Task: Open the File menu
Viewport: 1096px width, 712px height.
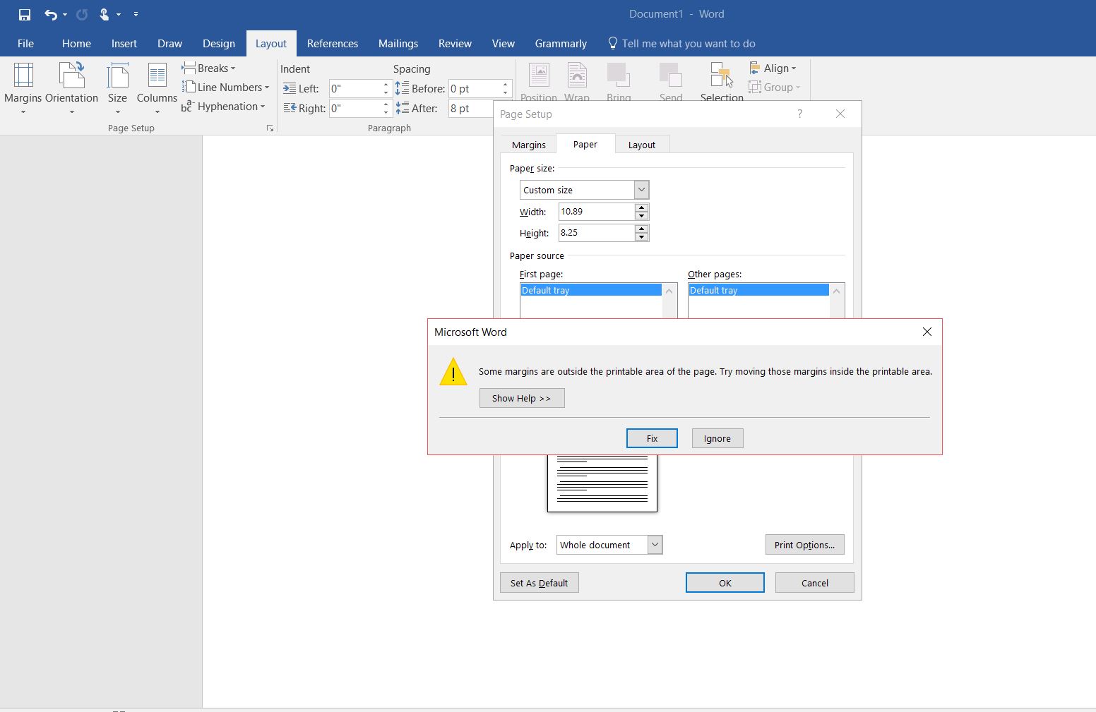Action: 25,44
